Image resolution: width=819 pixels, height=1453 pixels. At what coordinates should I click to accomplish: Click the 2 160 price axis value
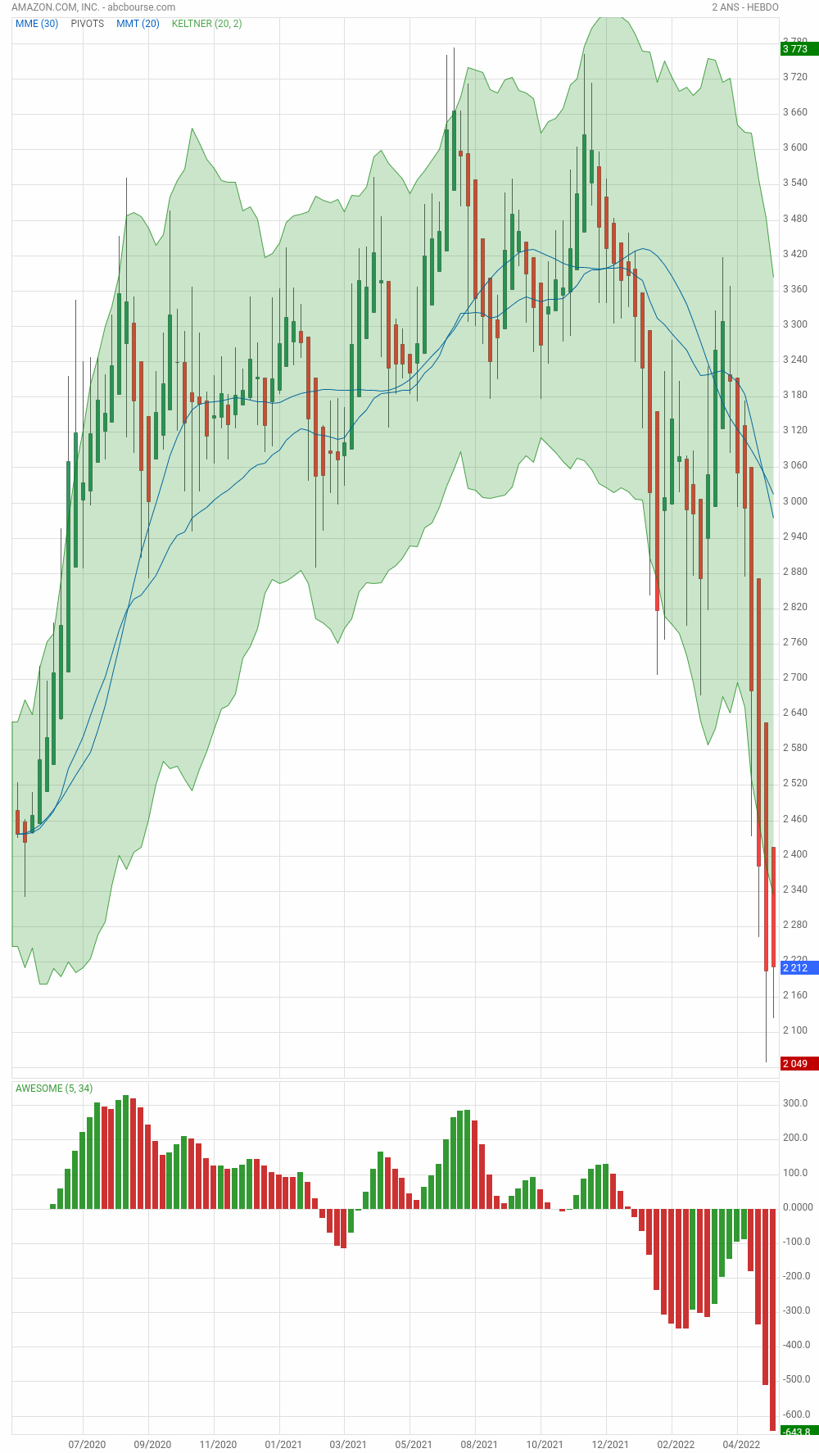point(795,995)
